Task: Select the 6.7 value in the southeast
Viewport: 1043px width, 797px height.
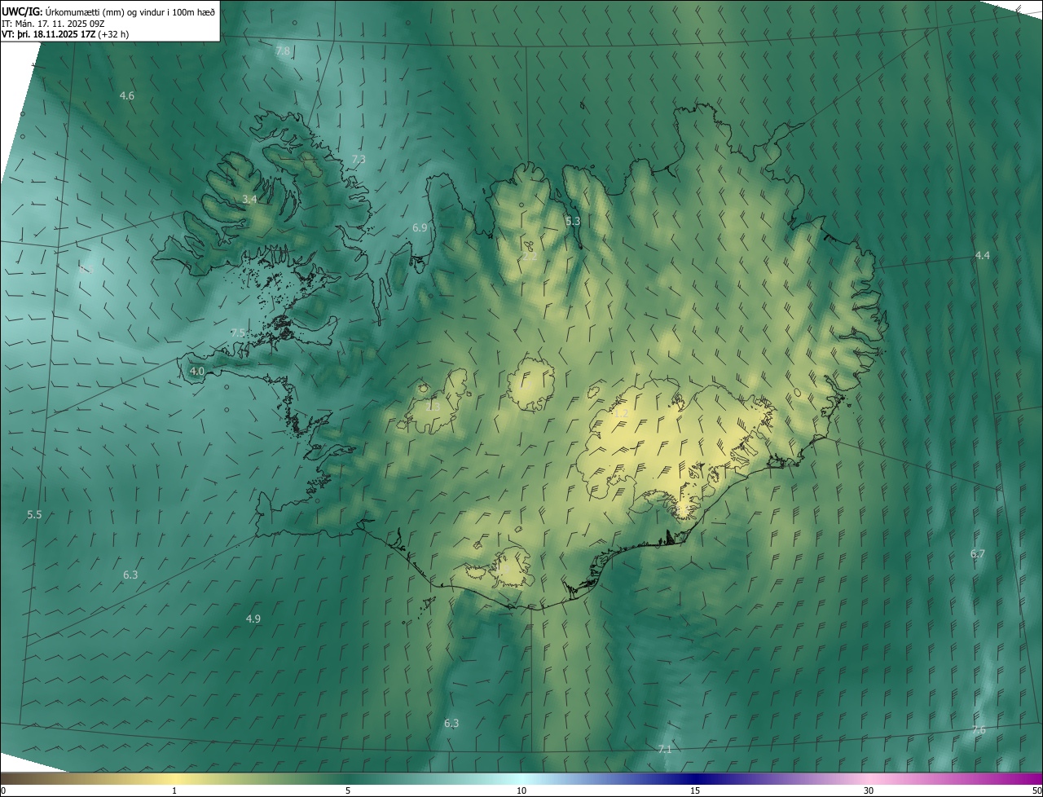Action: point(978,554)
